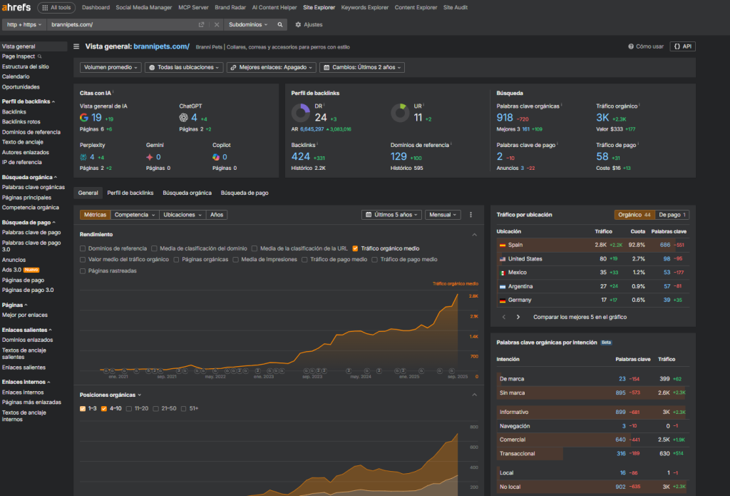Open the Subdominios mode dropdown
The width and height of the screenshot is (730, 496).
tap(248, 25)
